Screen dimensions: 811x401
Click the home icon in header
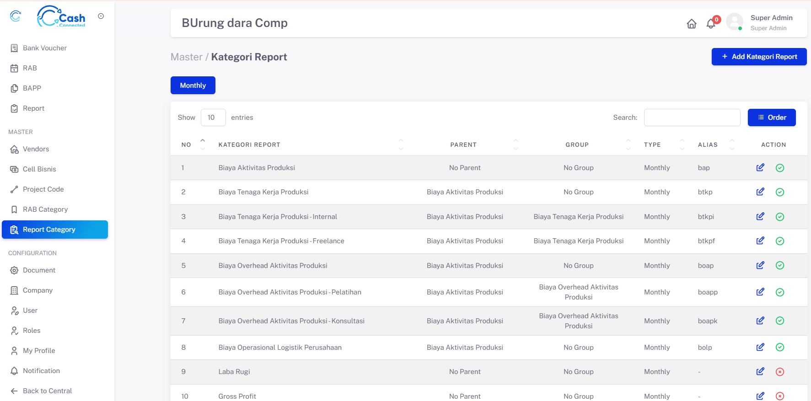(x=691, y=24)
